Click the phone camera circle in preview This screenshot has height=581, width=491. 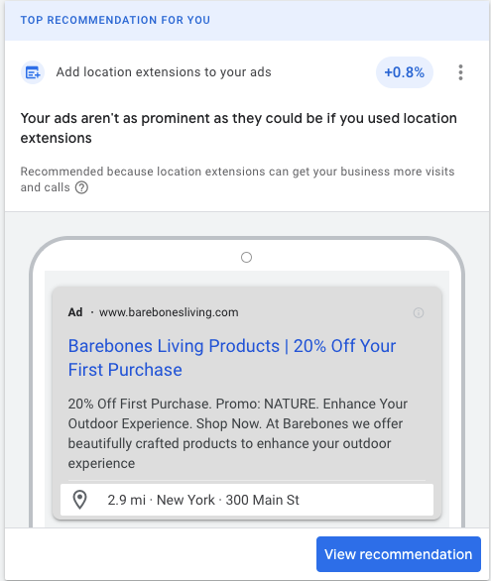[x=246, y=257]
